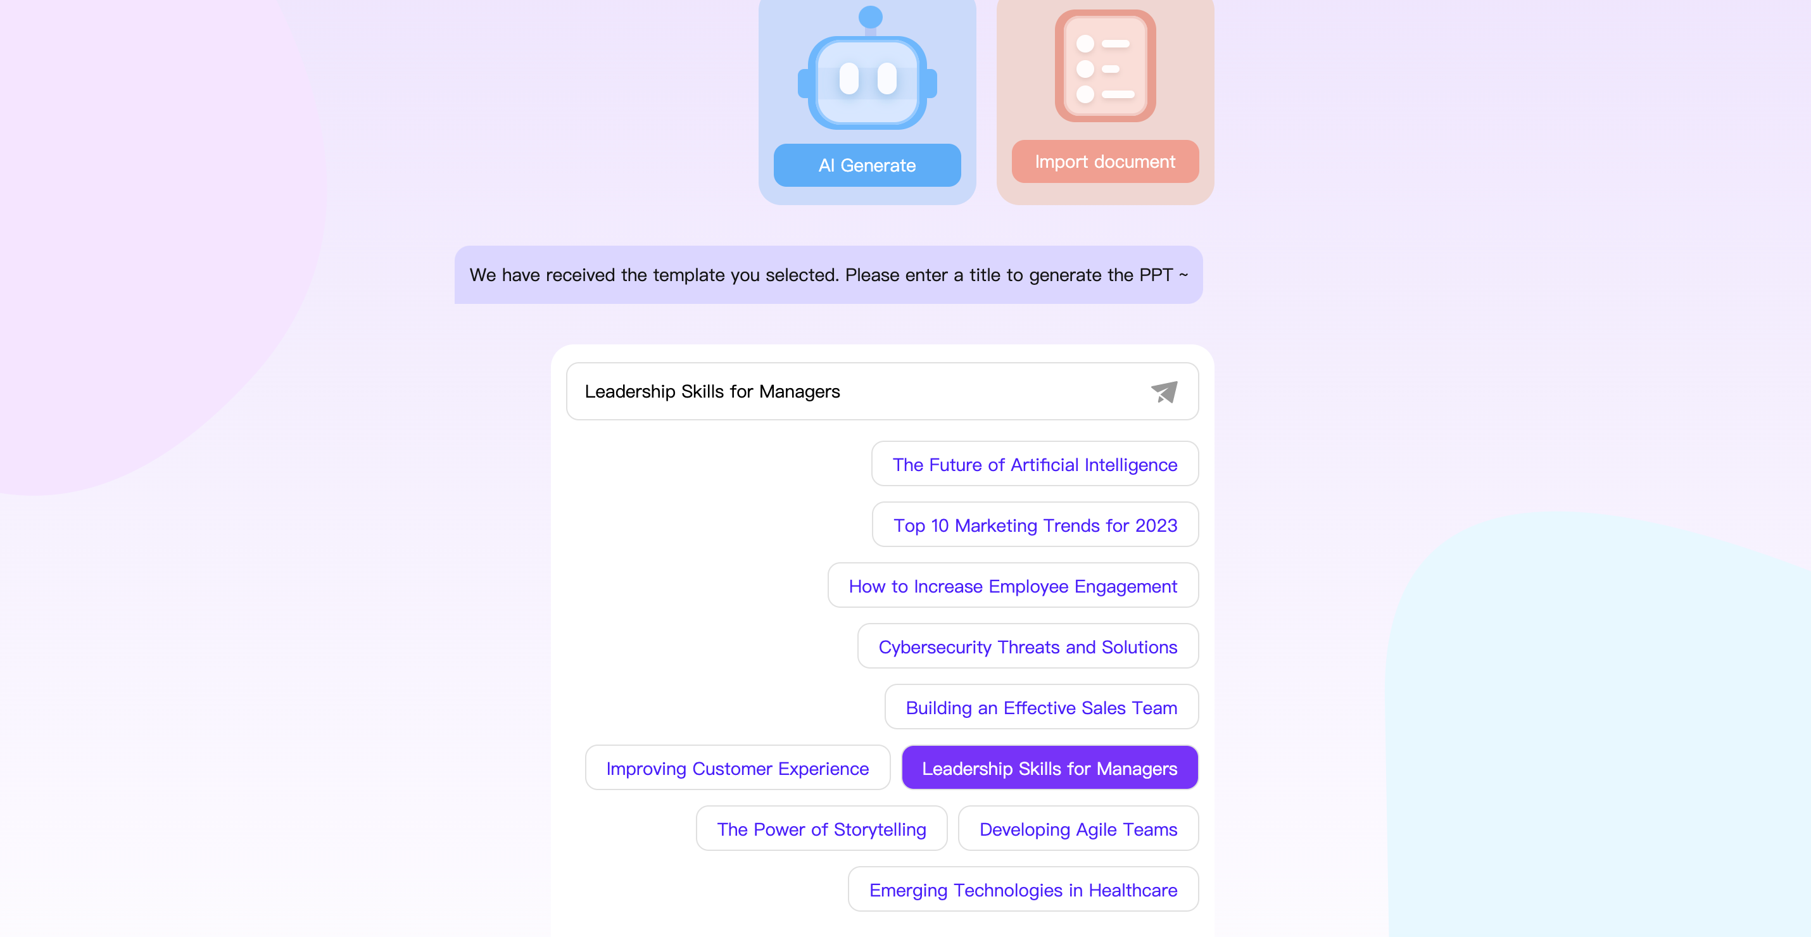Send the title with paper plane icon
Image resolution: width=1811 pixels, height=937 pixels.
coord(1164,391)
